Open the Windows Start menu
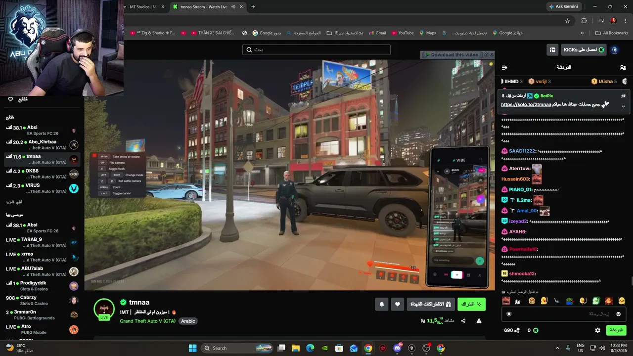Image resolution: width=633 pixels, height=356 pixels. pyautogui.click(x=193, y=348)
